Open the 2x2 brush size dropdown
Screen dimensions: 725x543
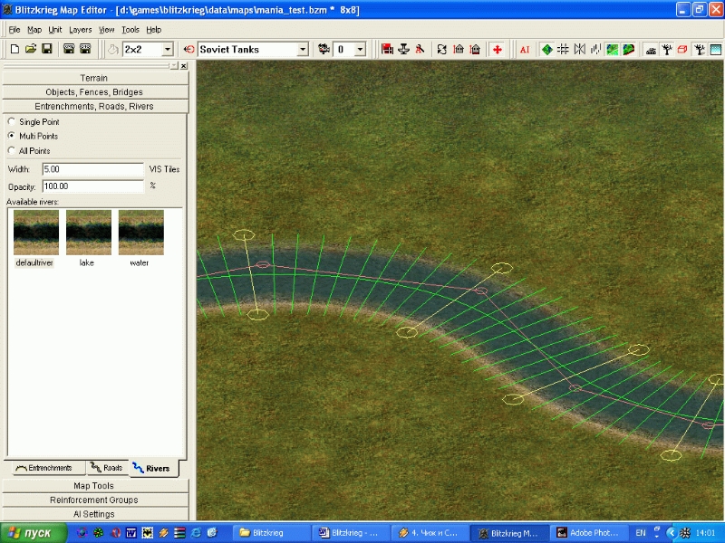167,49
